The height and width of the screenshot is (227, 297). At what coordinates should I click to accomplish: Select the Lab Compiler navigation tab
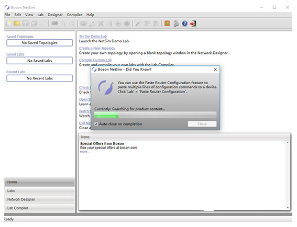pos(40,208)
